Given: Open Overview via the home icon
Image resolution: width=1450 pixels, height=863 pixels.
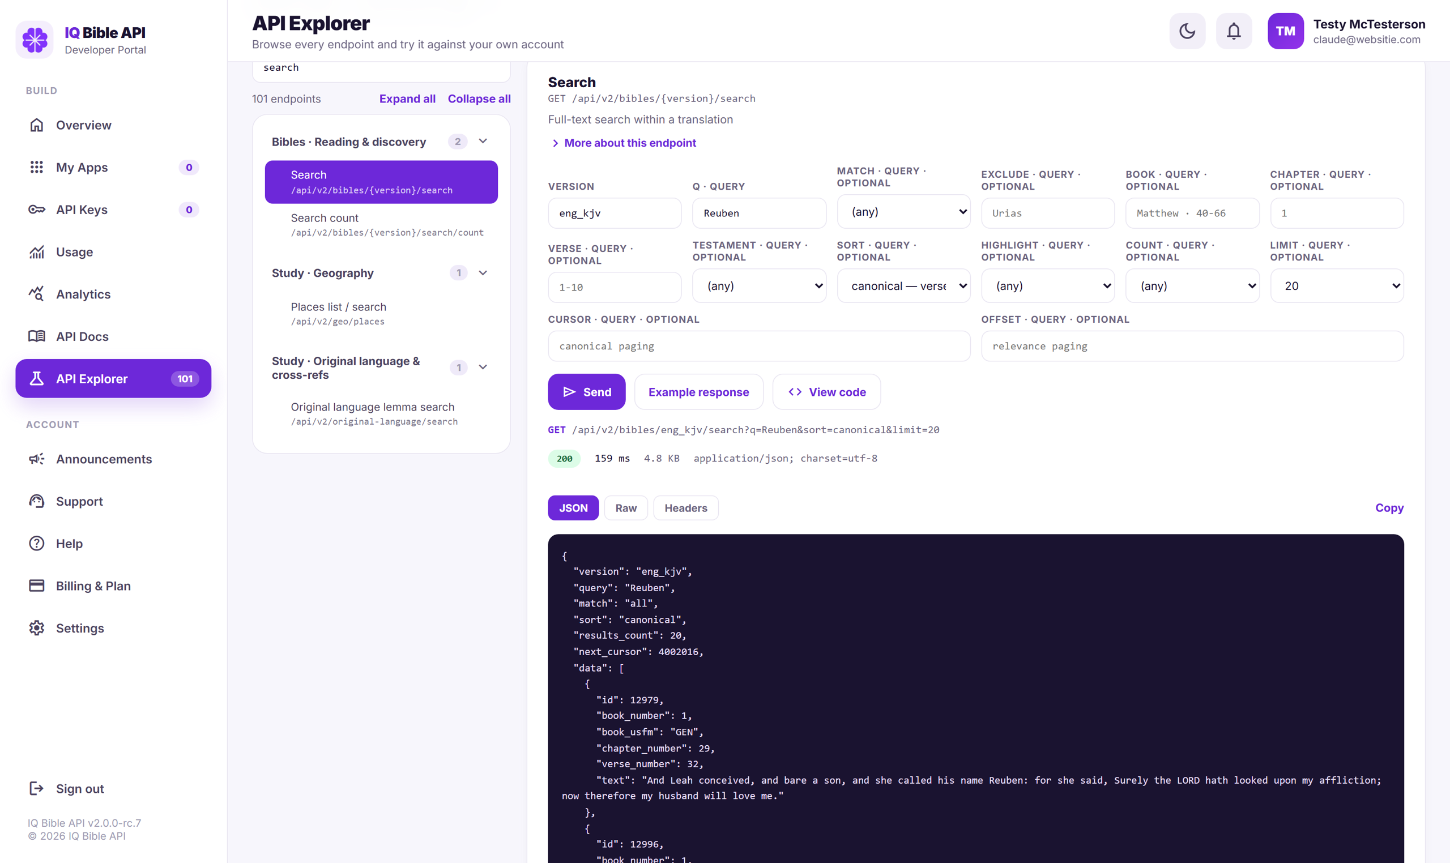Looking at the screenshot, I should (37, 125).
